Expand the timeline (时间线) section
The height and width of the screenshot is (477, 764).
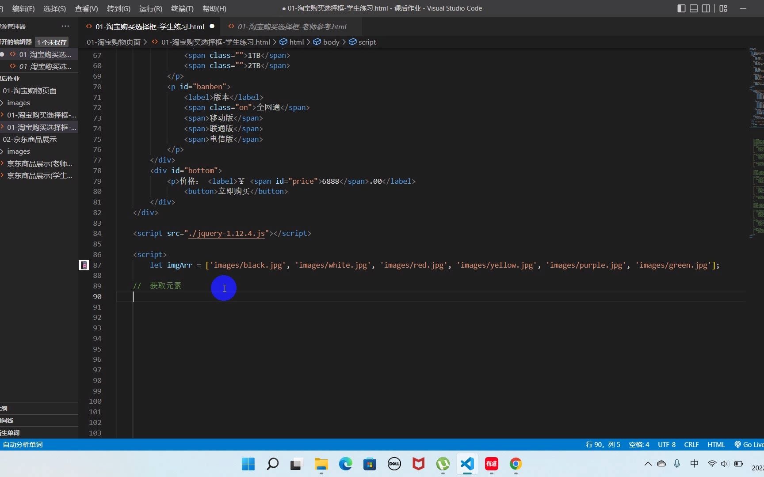[39, 420]
